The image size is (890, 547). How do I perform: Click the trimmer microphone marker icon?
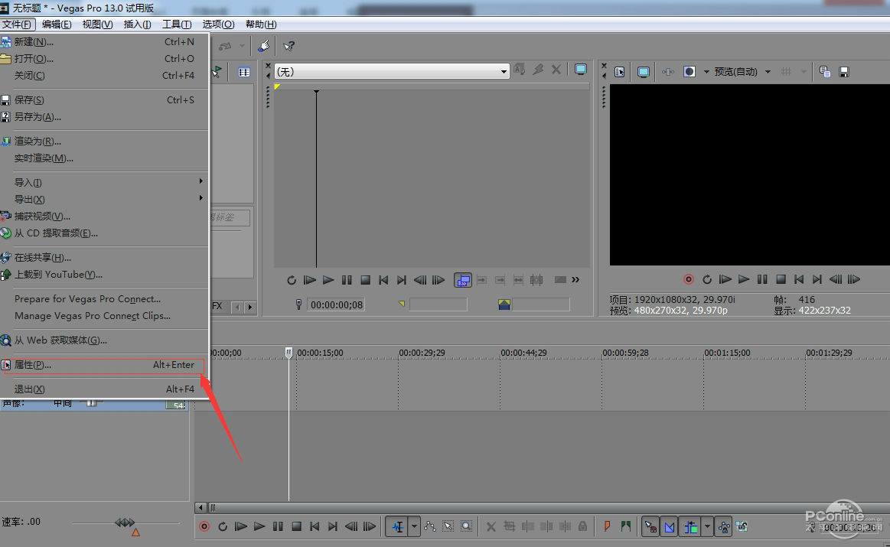(299, 304)
